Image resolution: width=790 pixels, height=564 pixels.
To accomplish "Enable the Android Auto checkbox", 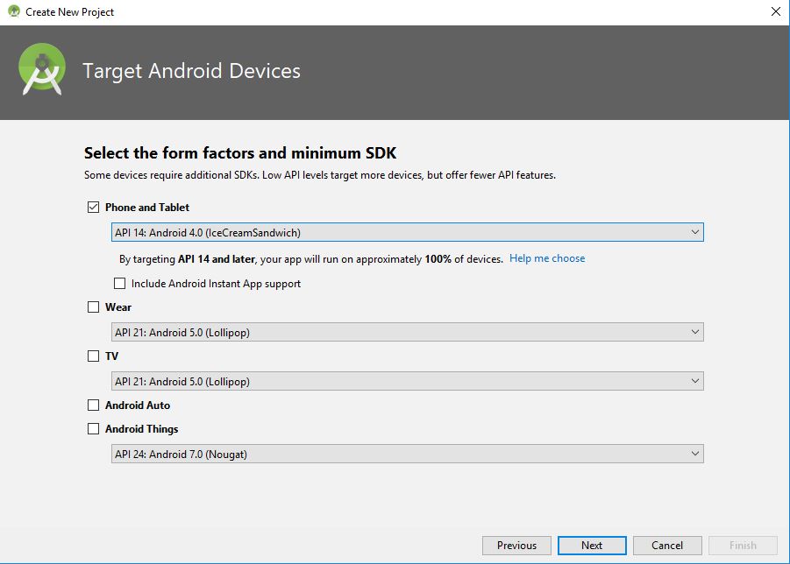I will [93, 405].
